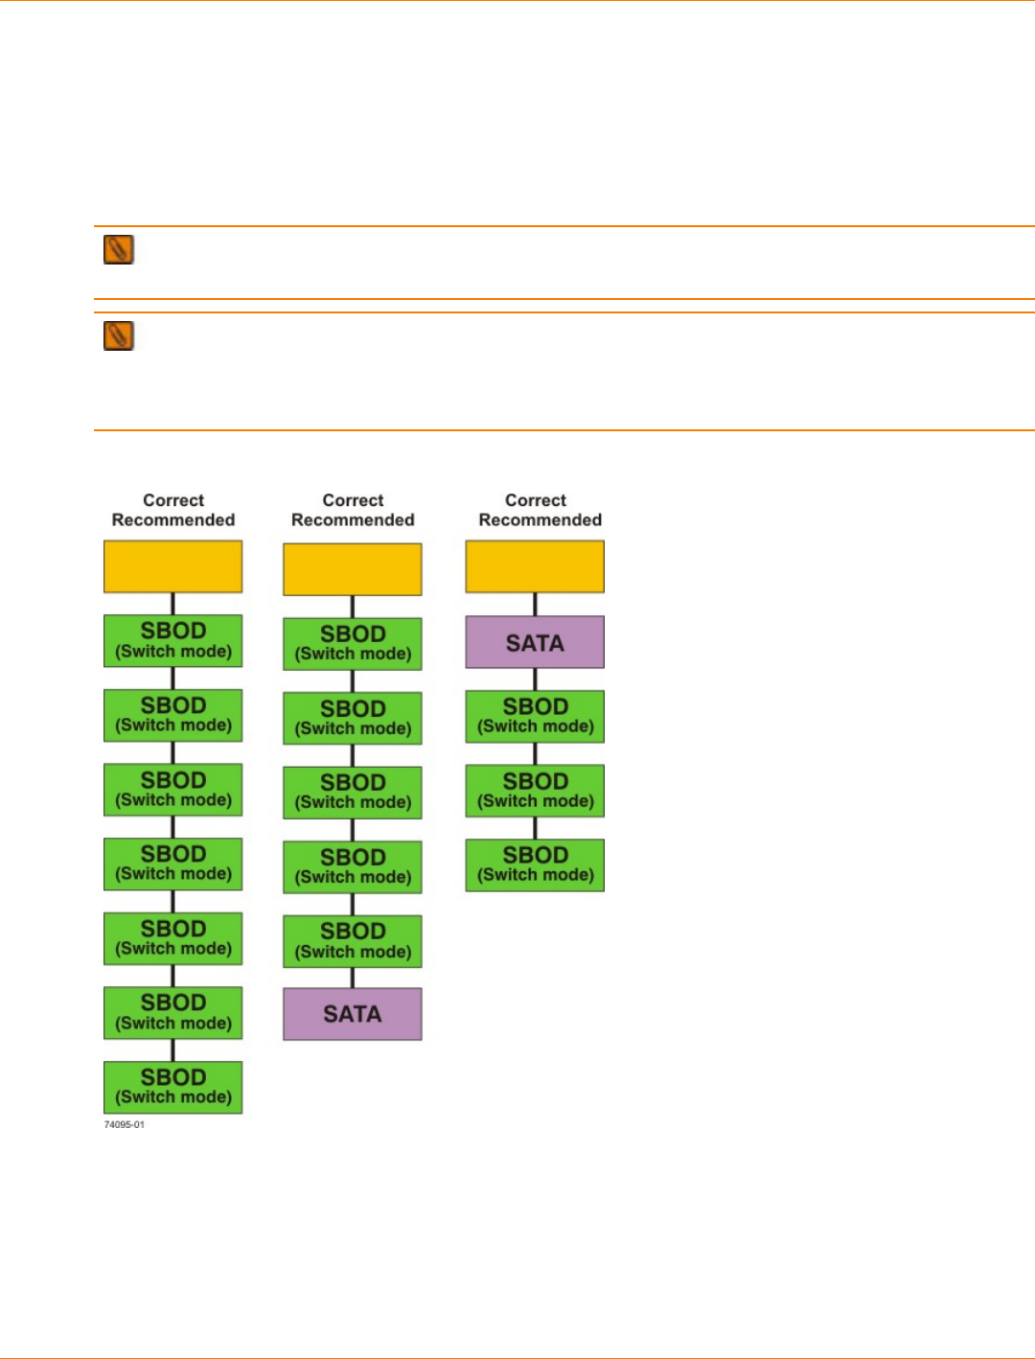Select the purple SATA box below the yellow box

pos(535,642)
